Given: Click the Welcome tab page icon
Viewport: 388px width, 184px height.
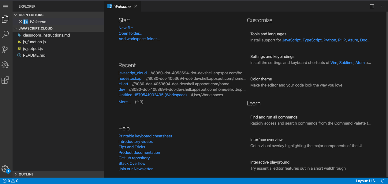Looking at the screenshot, I should (x=110, y=6).
